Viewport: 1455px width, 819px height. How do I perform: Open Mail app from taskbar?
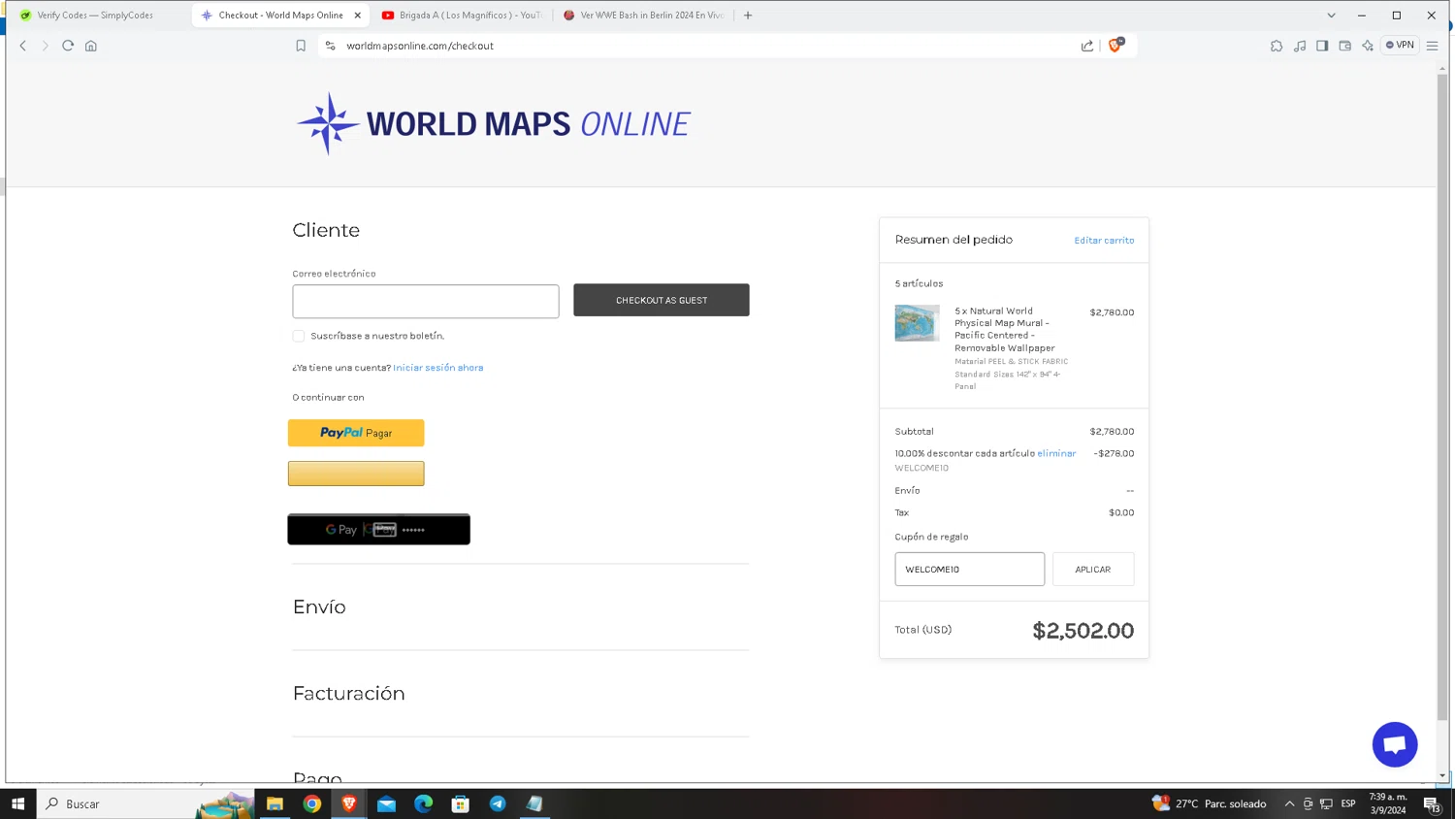[386, 803]
